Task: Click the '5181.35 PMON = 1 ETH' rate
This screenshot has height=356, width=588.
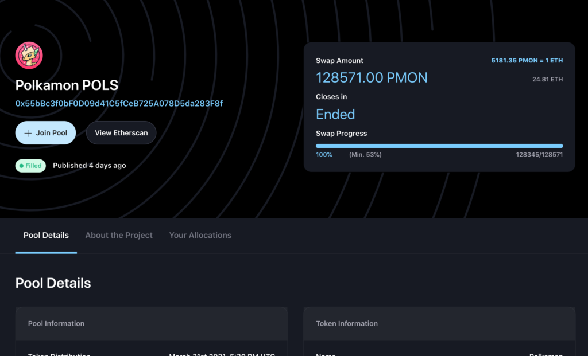Action: (x=527, y=60)
